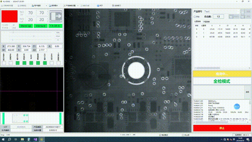Viewport: 252px width, 142px height.
Task: Click the product model field Test
Action: pos(221,11)
